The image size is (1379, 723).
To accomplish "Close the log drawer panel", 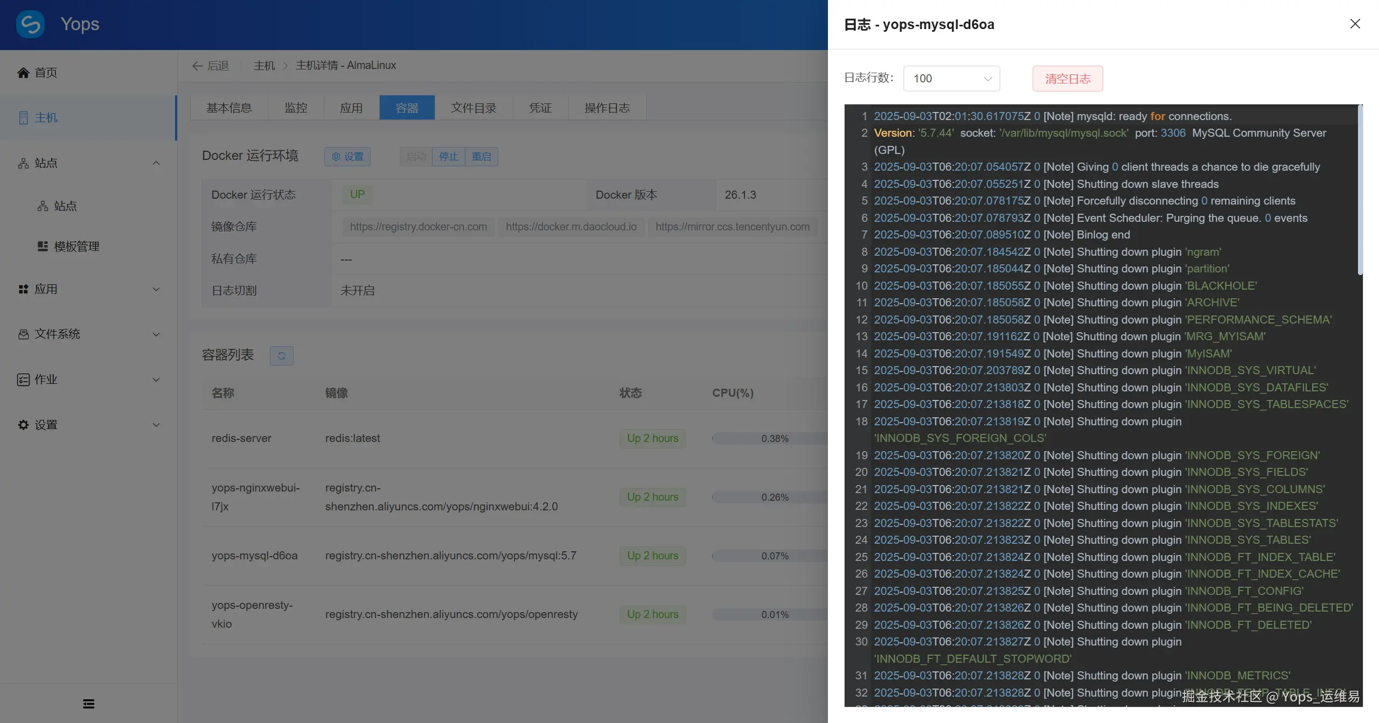I will tap(1355, 24).
